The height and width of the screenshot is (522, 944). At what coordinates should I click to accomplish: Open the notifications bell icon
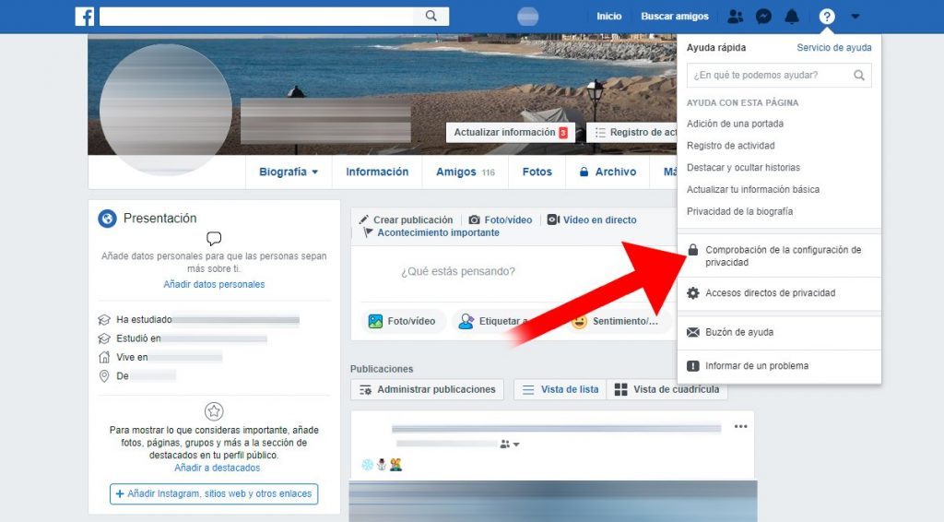792,17
